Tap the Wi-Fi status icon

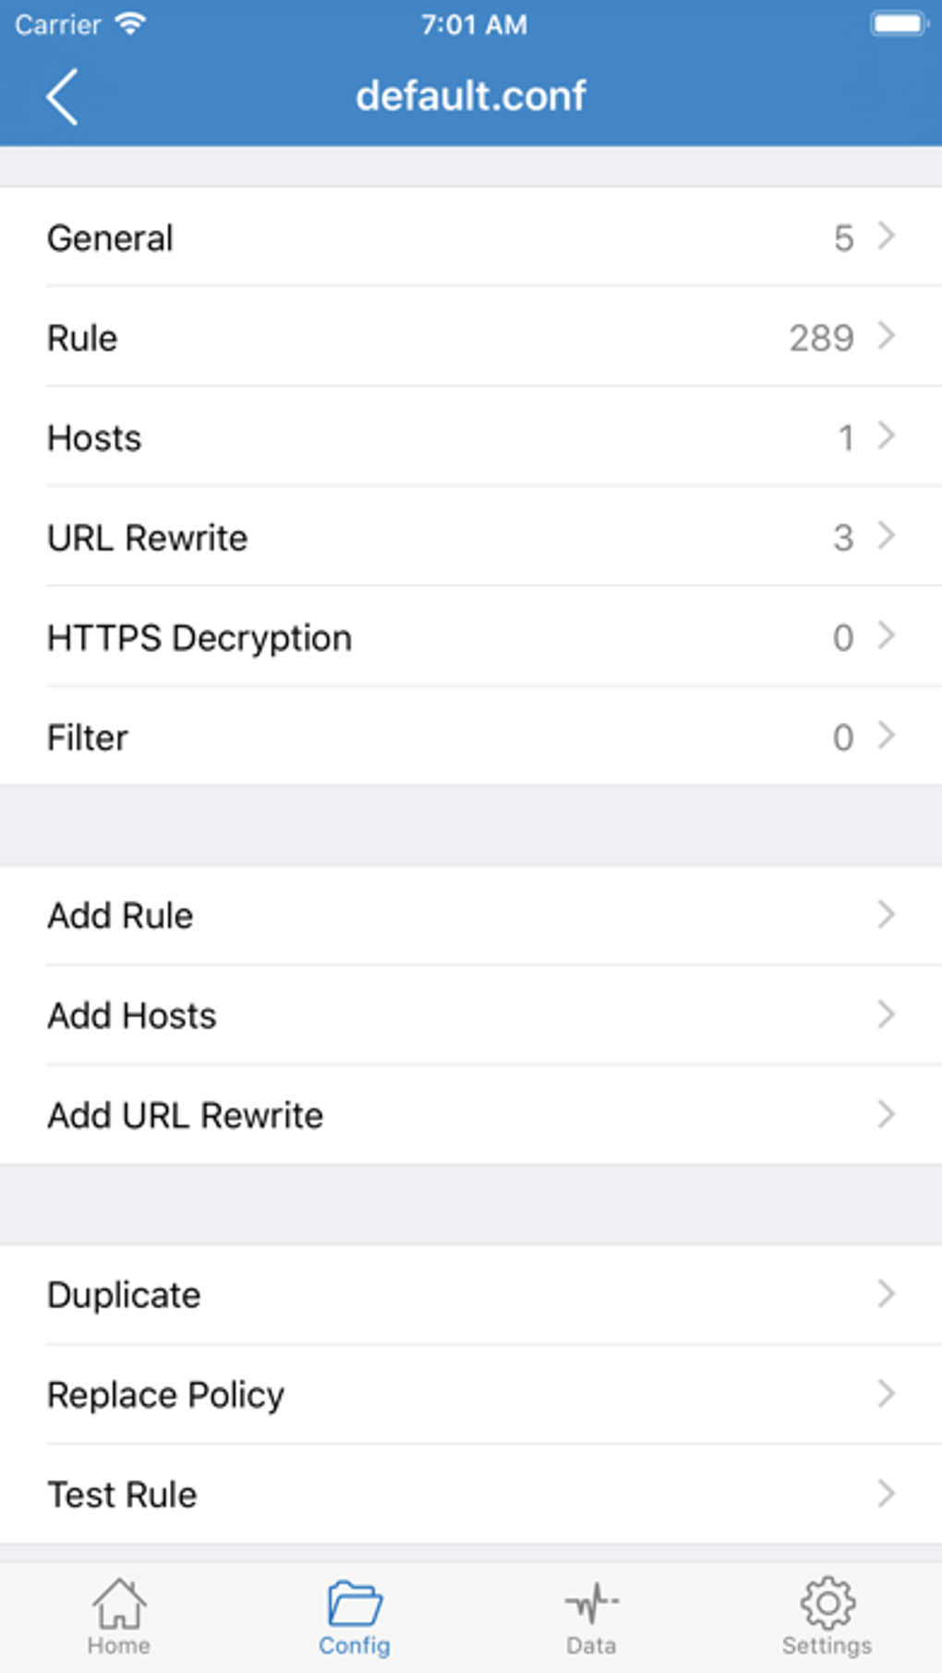click(x=131, y=24)
